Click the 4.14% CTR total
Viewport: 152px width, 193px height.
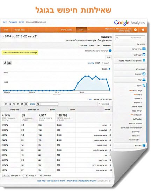click(6, 115)
